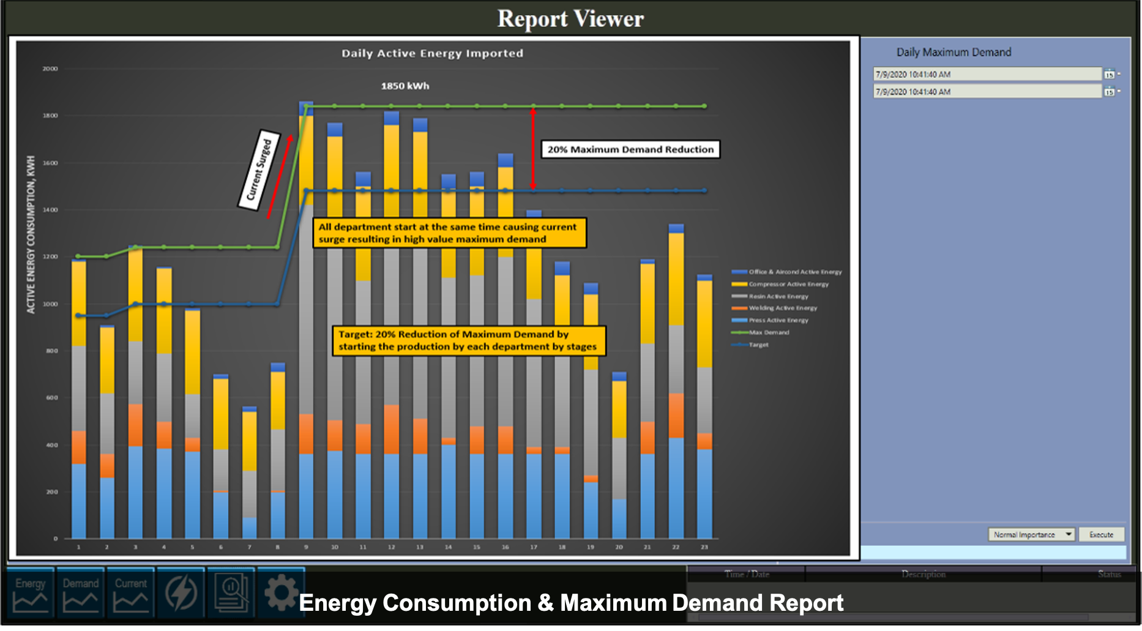Select the Status column header
This screenshot has height=631, width=1142.
click(1109, 574)
